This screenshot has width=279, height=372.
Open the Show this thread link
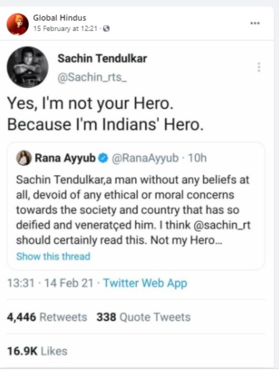pos(53,256)
